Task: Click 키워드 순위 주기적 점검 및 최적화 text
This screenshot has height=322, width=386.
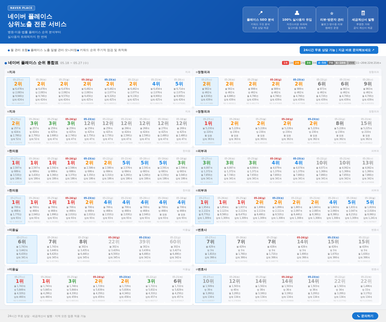Action: click(103, 50)
